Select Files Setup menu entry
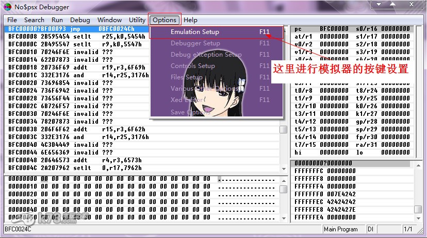 (x=187, y=77)
